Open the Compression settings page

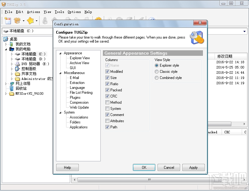[79, 102]
